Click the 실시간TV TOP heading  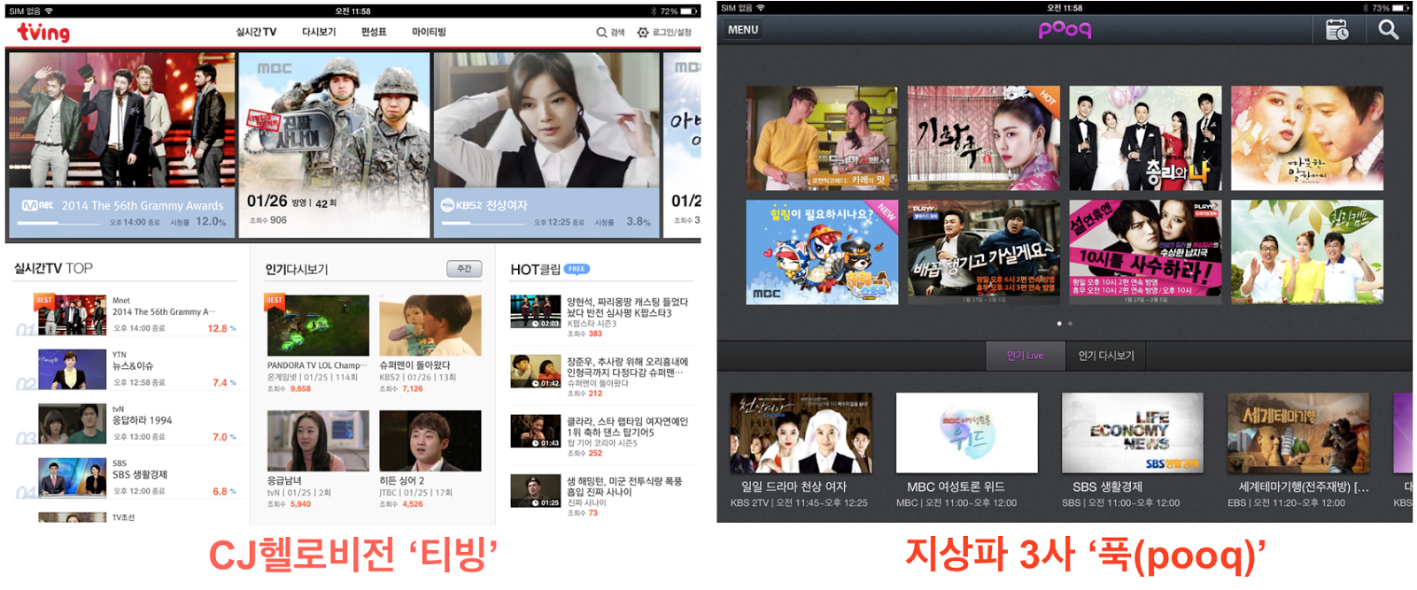click(x=53, y=268)
